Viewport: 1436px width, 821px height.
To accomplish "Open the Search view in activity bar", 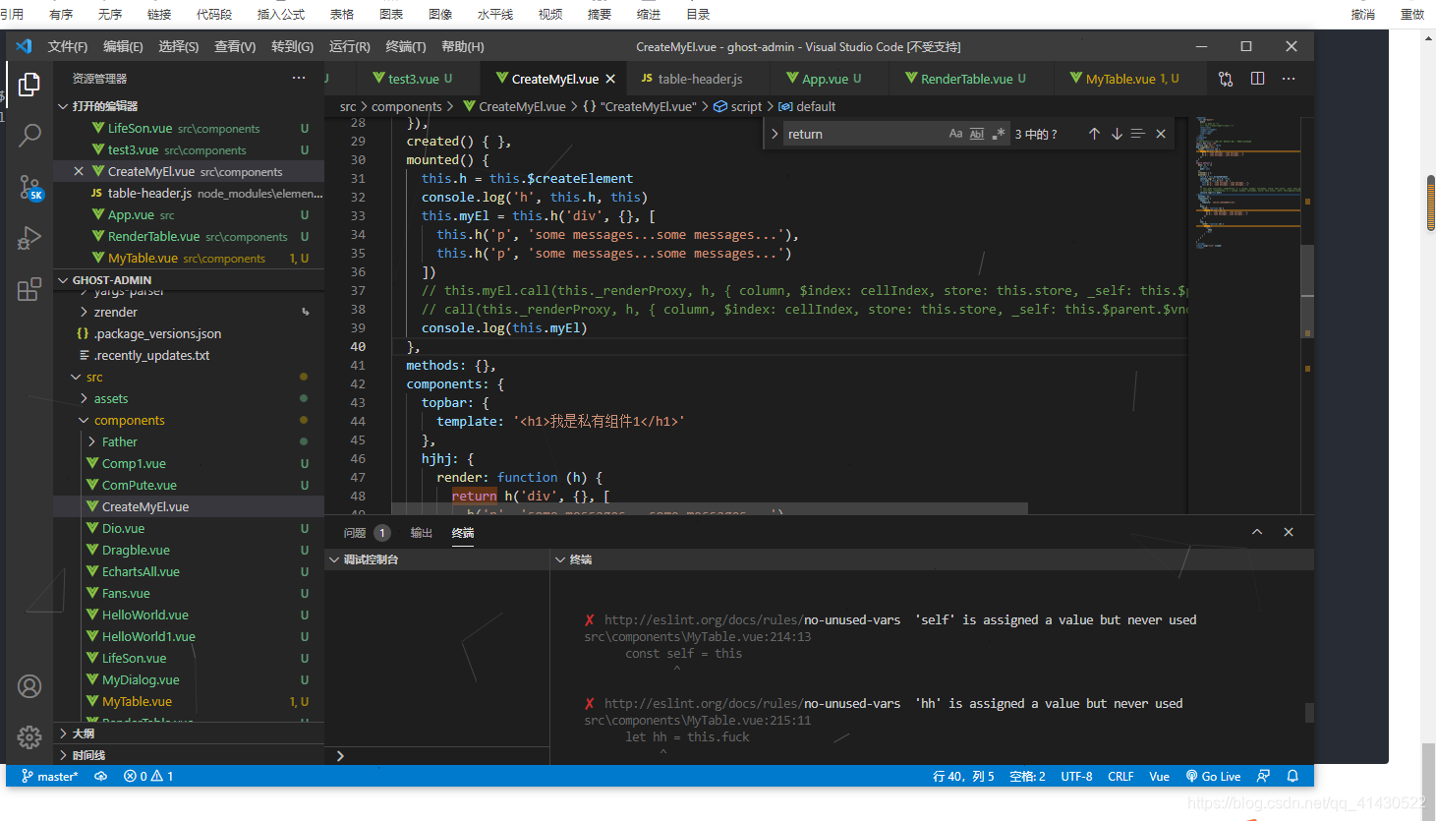I will 29,136.
